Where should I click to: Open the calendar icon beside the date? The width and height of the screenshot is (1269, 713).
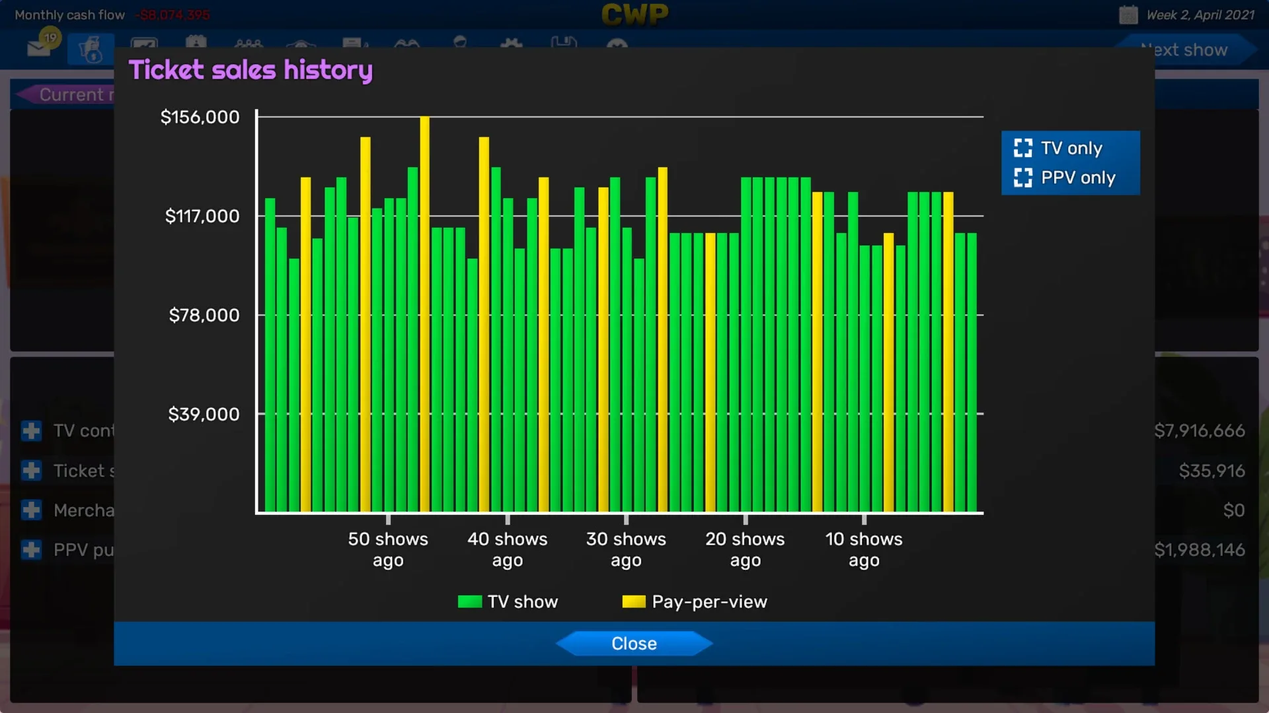click(1128, 15)
